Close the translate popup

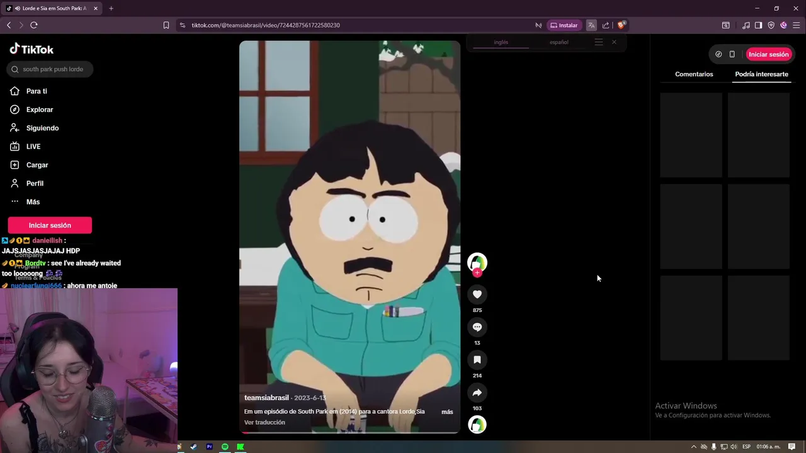614,42
